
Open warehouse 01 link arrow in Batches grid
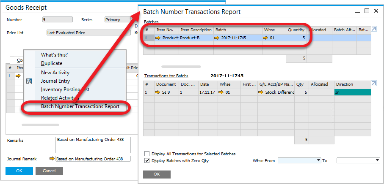pyautogui.click(x=266, y=38)
